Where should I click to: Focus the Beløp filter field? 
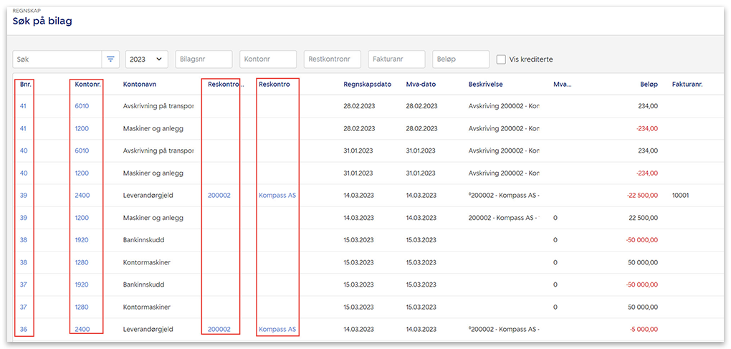pos(461,59)
